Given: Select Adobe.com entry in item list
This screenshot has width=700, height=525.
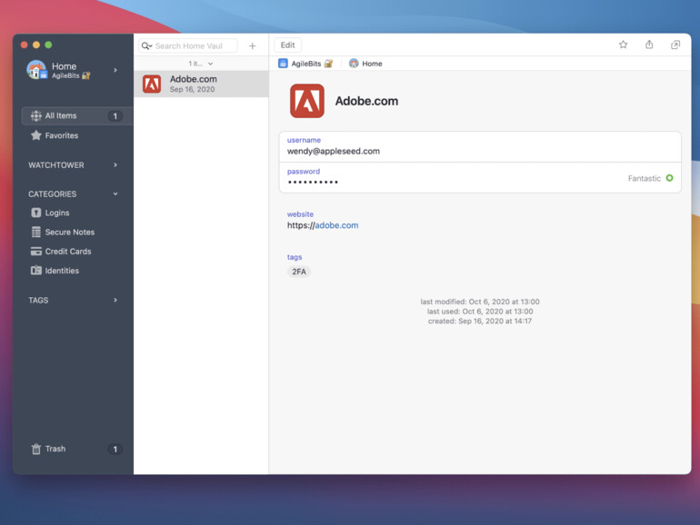Looking at the screenshot, I should pos(201,84).
